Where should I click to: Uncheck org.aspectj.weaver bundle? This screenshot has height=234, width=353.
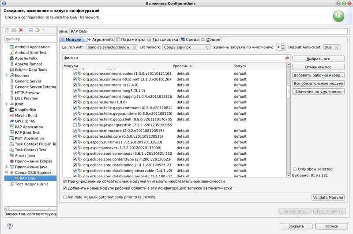click(x=75, y=148)
